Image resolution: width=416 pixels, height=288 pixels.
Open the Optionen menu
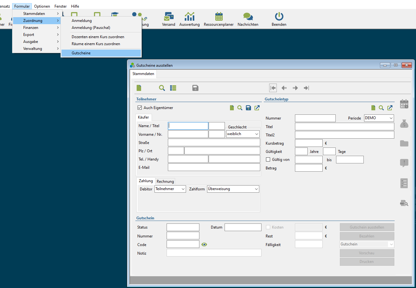[x=42, y=6]
